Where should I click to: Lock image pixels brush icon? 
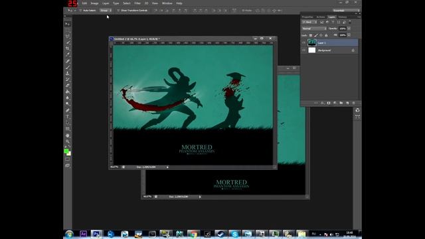coord(316,35)
